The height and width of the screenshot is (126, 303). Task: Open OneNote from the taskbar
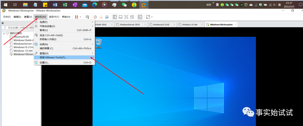(x=75, y=4)
